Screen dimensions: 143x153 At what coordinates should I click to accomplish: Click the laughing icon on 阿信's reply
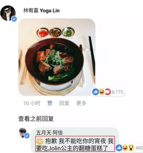tap(125, 148)
